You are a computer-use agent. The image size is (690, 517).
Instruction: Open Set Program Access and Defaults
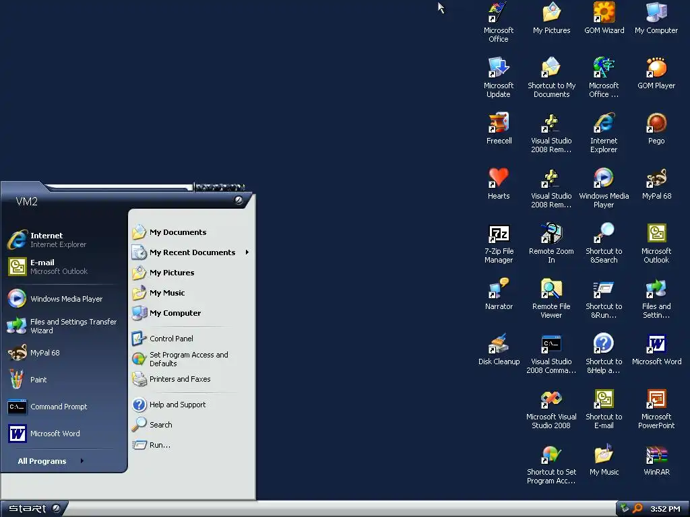pyautogui.click(x=191, y=359)
